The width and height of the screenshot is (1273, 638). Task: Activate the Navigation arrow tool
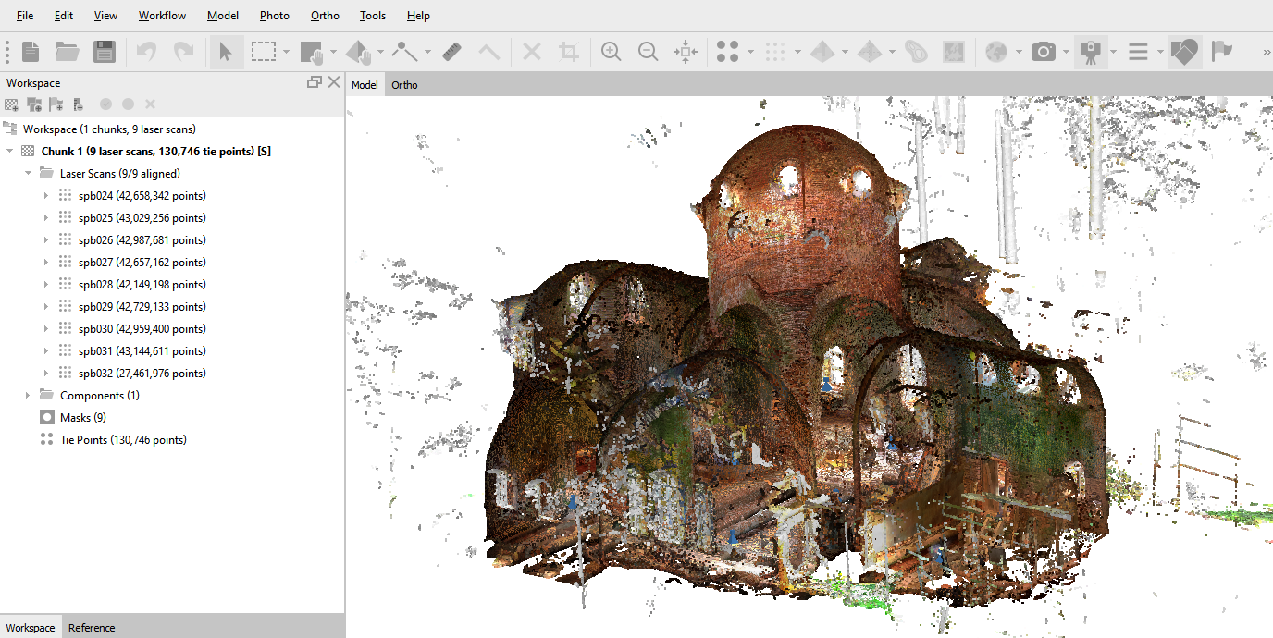[225, 52]
